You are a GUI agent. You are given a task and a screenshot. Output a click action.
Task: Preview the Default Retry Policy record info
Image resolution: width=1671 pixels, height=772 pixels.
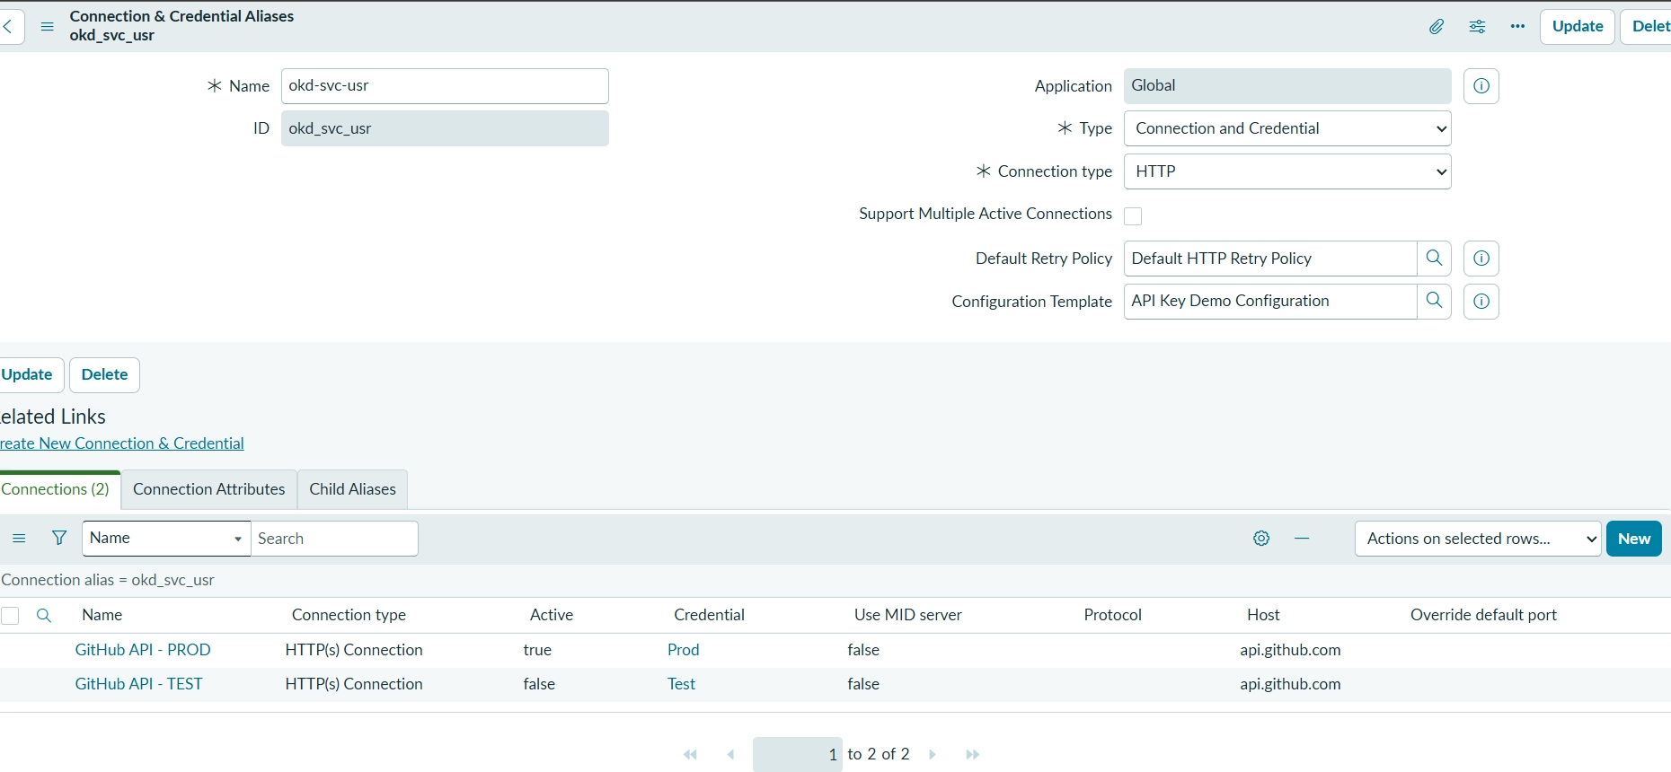(x=1481, y=259)
